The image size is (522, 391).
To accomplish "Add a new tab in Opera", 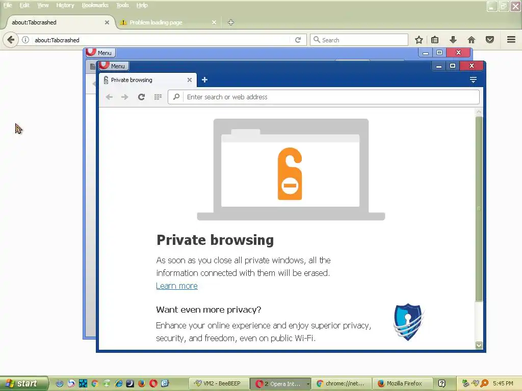I will tap(204, 80).
